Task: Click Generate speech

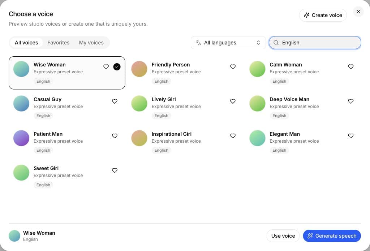Action: click(x=332, y=236)
